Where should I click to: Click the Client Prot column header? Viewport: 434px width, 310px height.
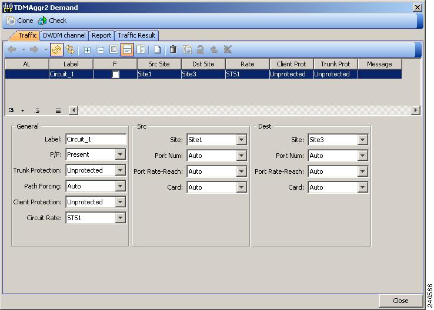tap(292, 64)
